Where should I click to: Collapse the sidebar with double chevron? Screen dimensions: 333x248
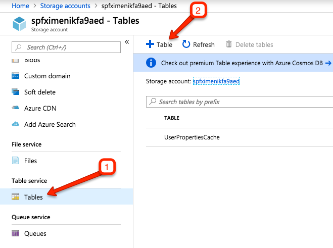point(126,42)
